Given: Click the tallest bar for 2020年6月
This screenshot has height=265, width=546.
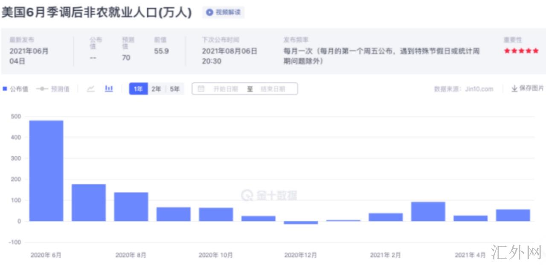Looking at the screenshot, I should [x=46, y=170].
